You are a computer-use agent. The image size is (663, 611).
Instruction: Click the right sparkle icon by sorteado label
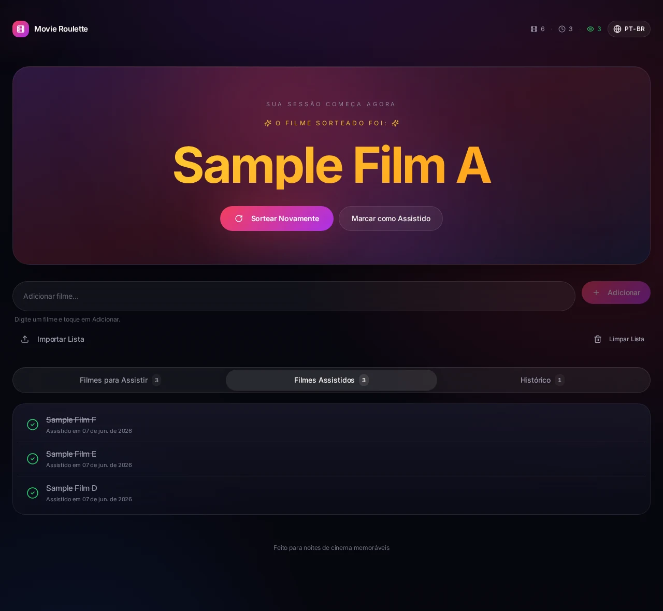coord(395,123)
